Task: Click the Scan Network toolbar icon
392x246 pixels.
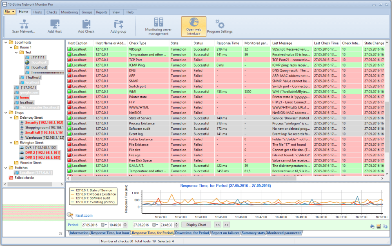Action: (x=24, y=24)
